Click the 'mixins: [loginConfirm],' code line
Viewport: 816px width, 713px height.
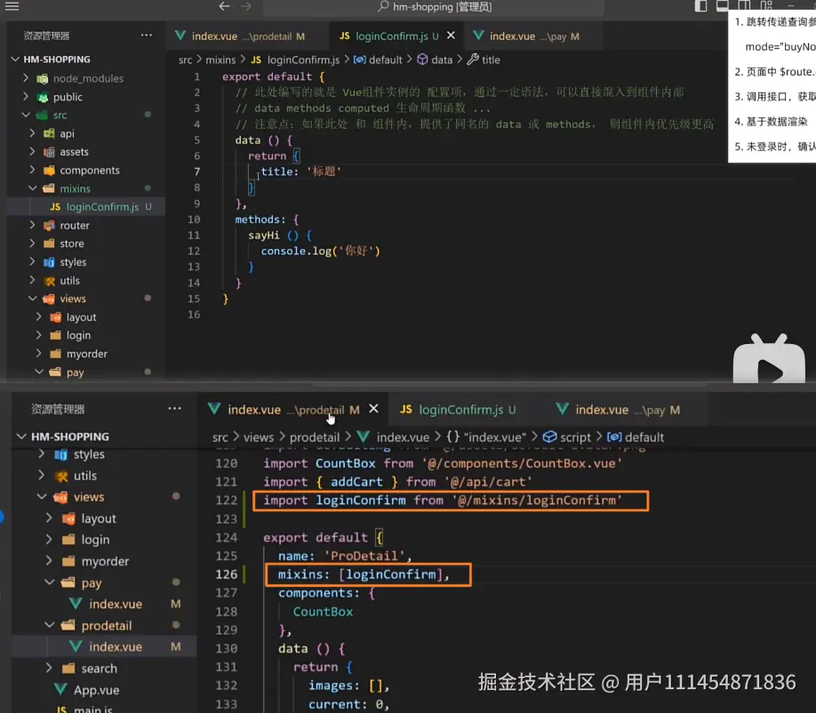(364, 574)
